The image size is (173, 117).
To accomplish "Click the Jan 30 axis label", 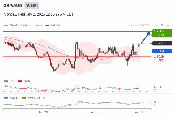I will pyautogui.click(x=94, y=112).
